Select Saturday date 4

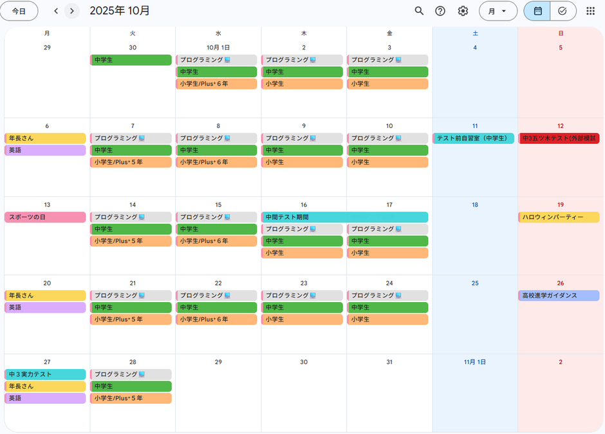click(475, 48)
